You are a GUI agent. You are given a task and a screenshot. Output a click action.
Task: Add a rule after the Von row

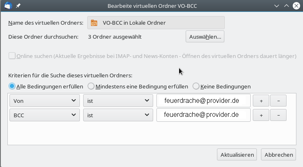pyautogui.click(x=261, y=101)
